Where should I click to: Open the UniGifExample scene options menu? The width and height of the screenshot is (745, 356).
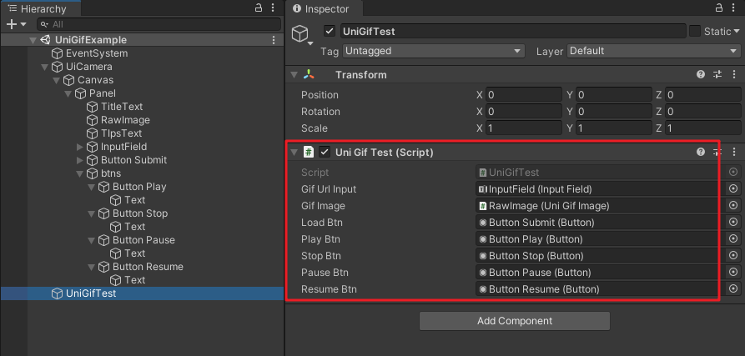click(x=274, y=40)
